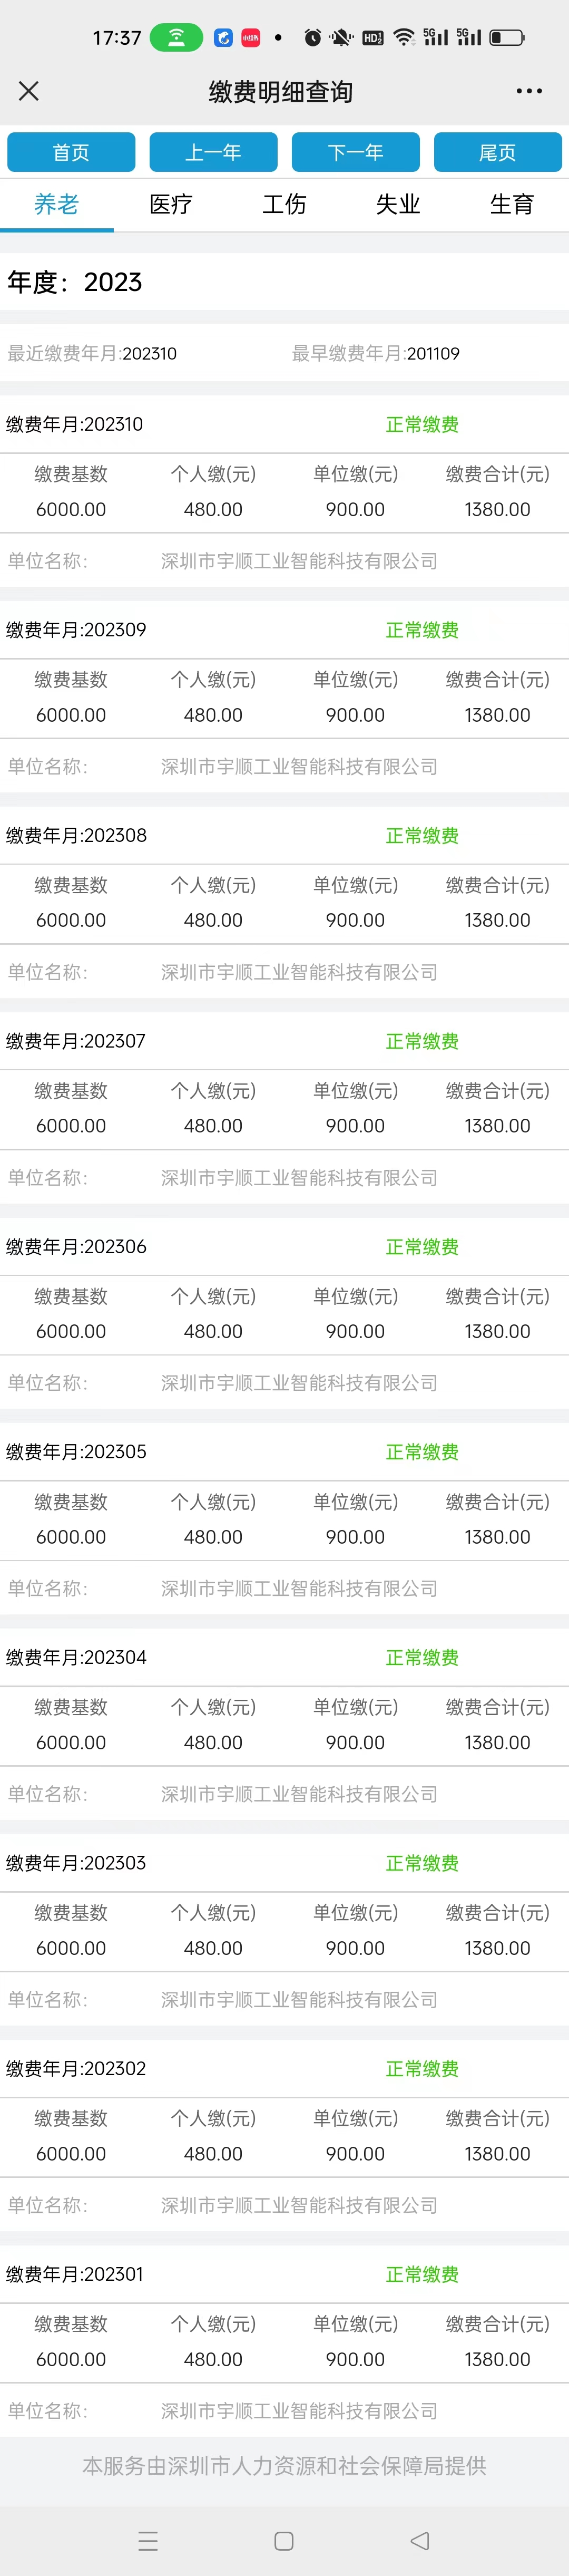Open the 失业 unemployment tab

(398, 205)
